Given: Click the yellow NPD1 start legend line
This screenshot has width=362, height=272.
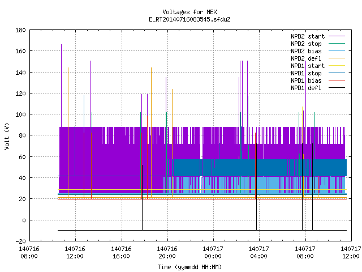Looking at the screenshot, I should (337, 66).
